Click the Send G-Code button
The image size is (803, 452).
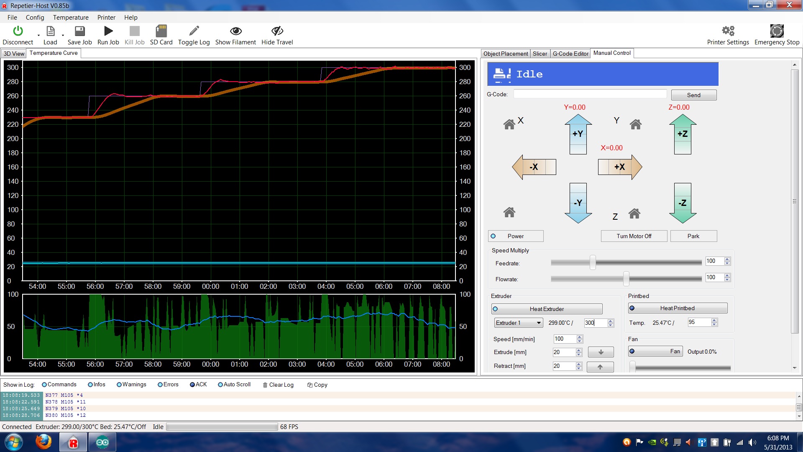(693, 95)
